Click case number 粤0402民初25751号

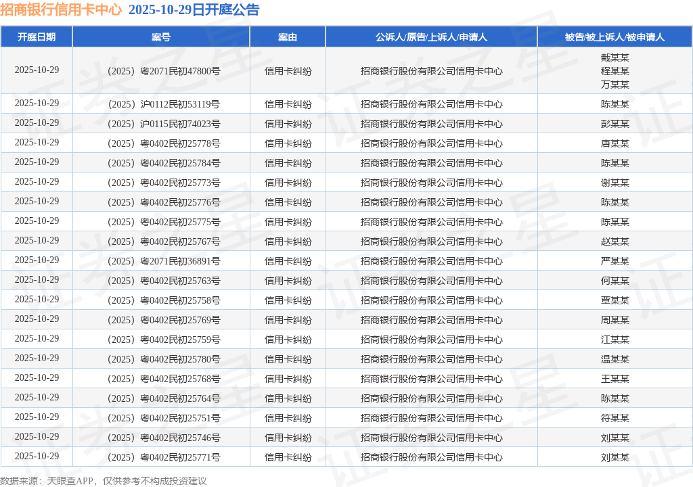(180, 418)
